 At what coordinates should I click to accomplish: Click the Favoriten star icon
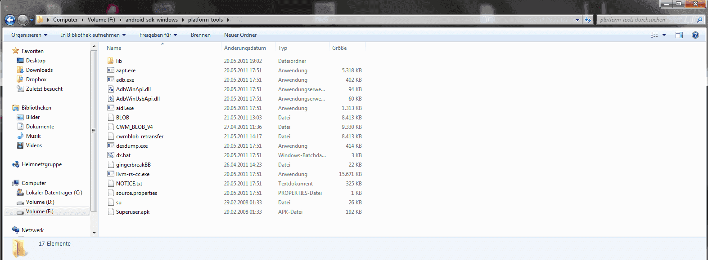coord(16,51)
